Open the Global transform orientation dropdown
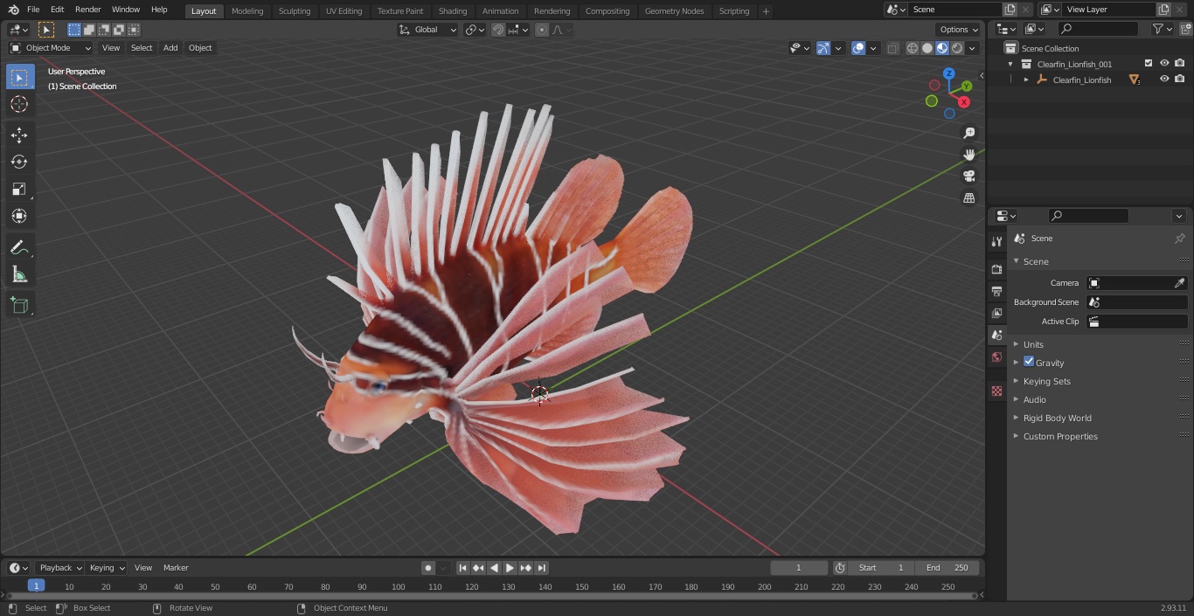Screen dimensions: 1194x616 (427, 30)
